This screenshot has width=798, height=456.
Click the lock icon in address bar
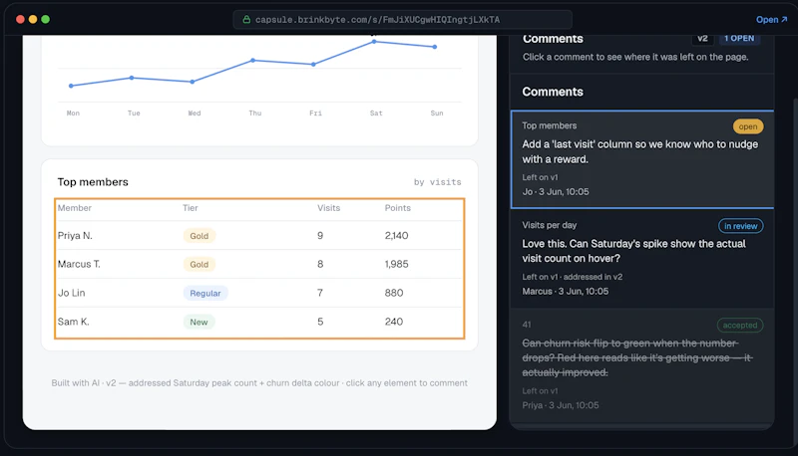point(246,19)
